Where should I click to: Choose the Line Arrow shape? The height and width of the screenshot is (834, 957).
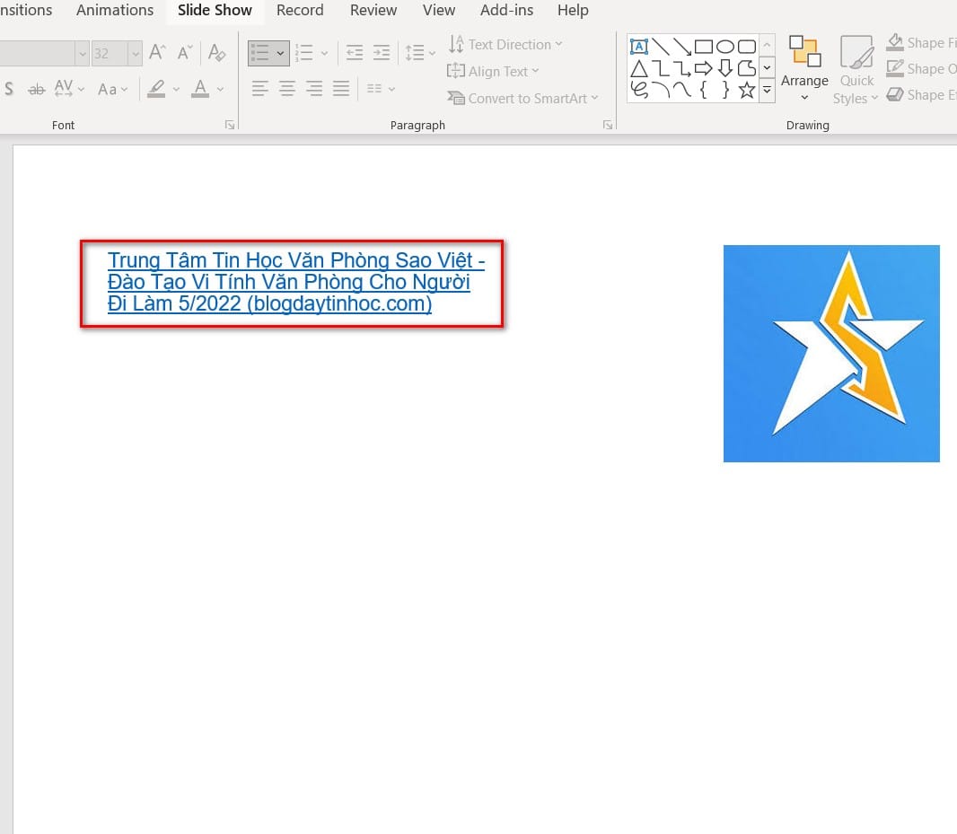681,47
